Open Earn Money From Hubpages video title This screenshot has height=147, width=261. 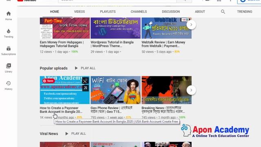coord(62,44)
